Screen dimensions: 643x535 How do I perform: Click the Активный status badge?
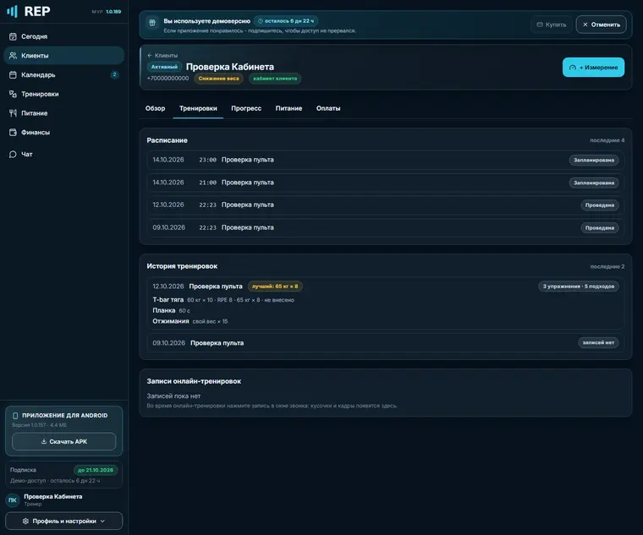(x=164, y=67)
